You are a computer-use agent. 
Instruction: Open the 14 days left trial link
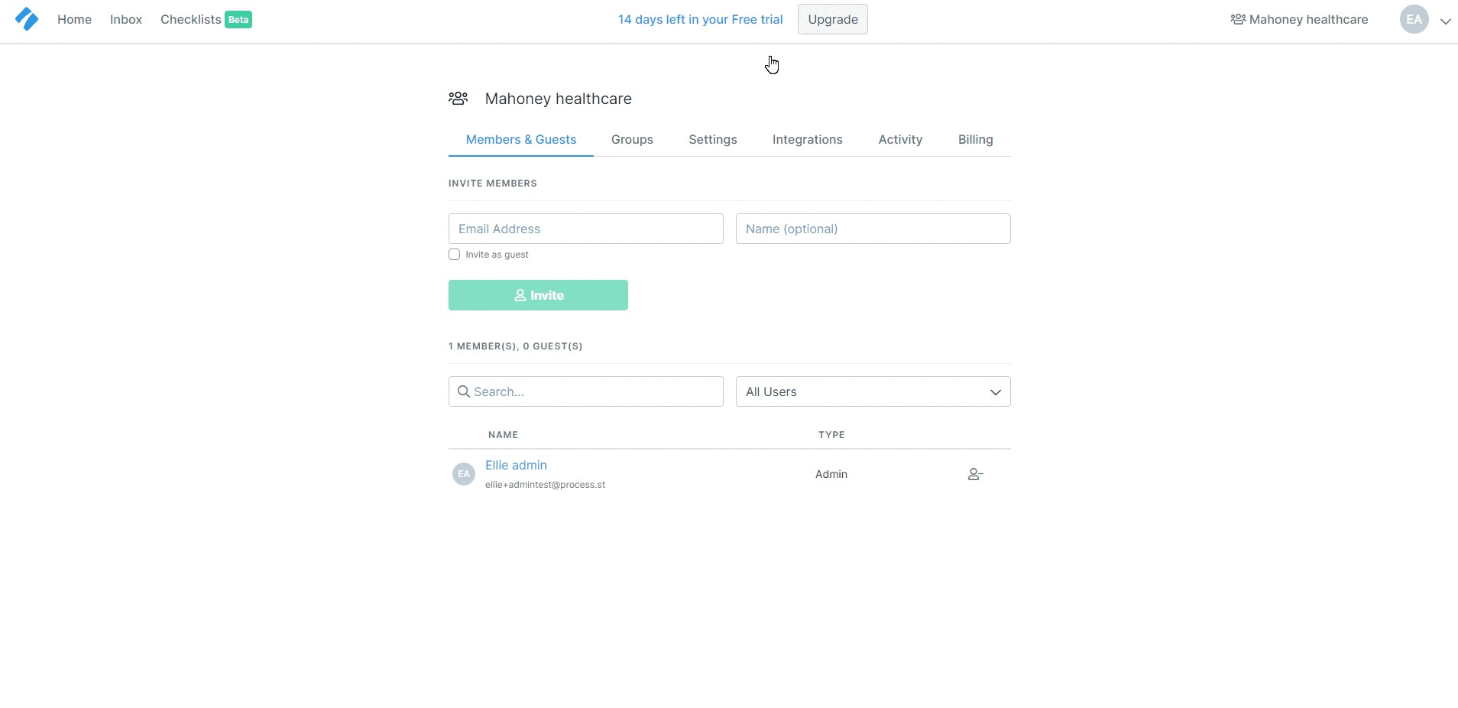[700, 19]
